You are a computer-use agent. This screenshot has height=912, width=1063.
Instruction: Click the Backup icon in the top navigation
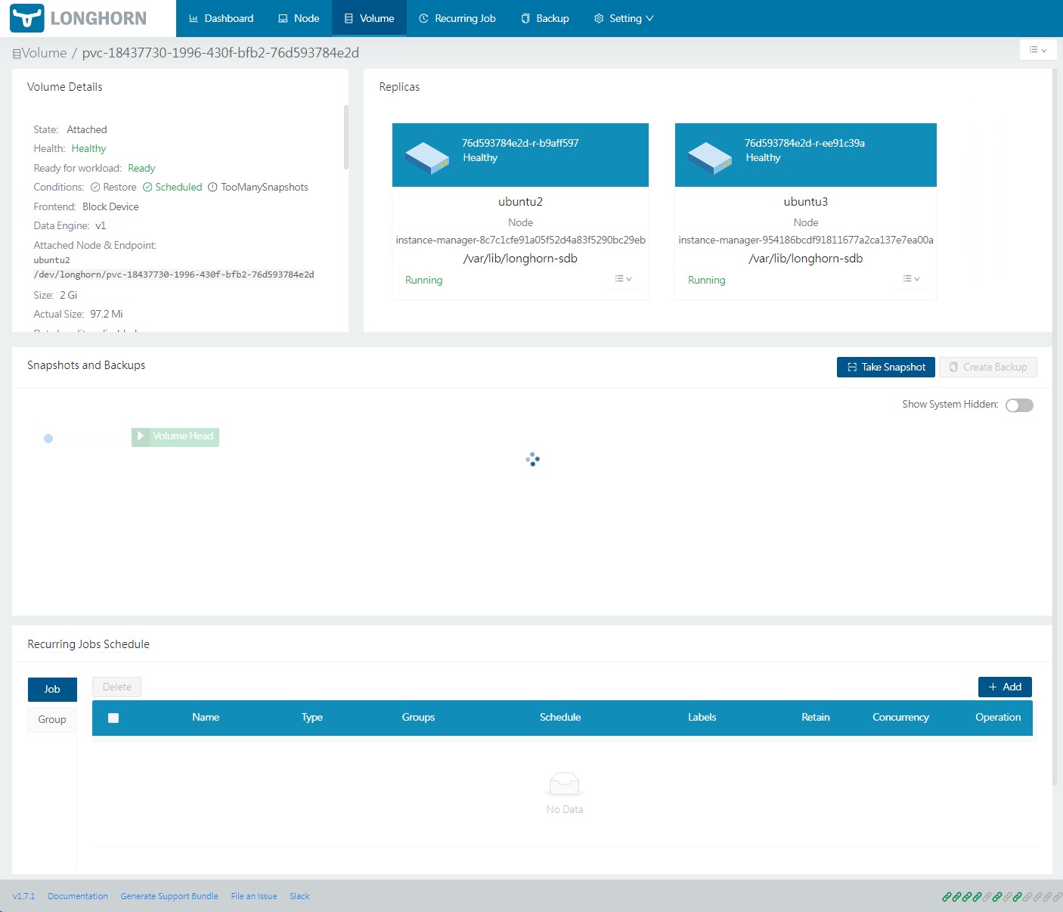tap(525, 17)
